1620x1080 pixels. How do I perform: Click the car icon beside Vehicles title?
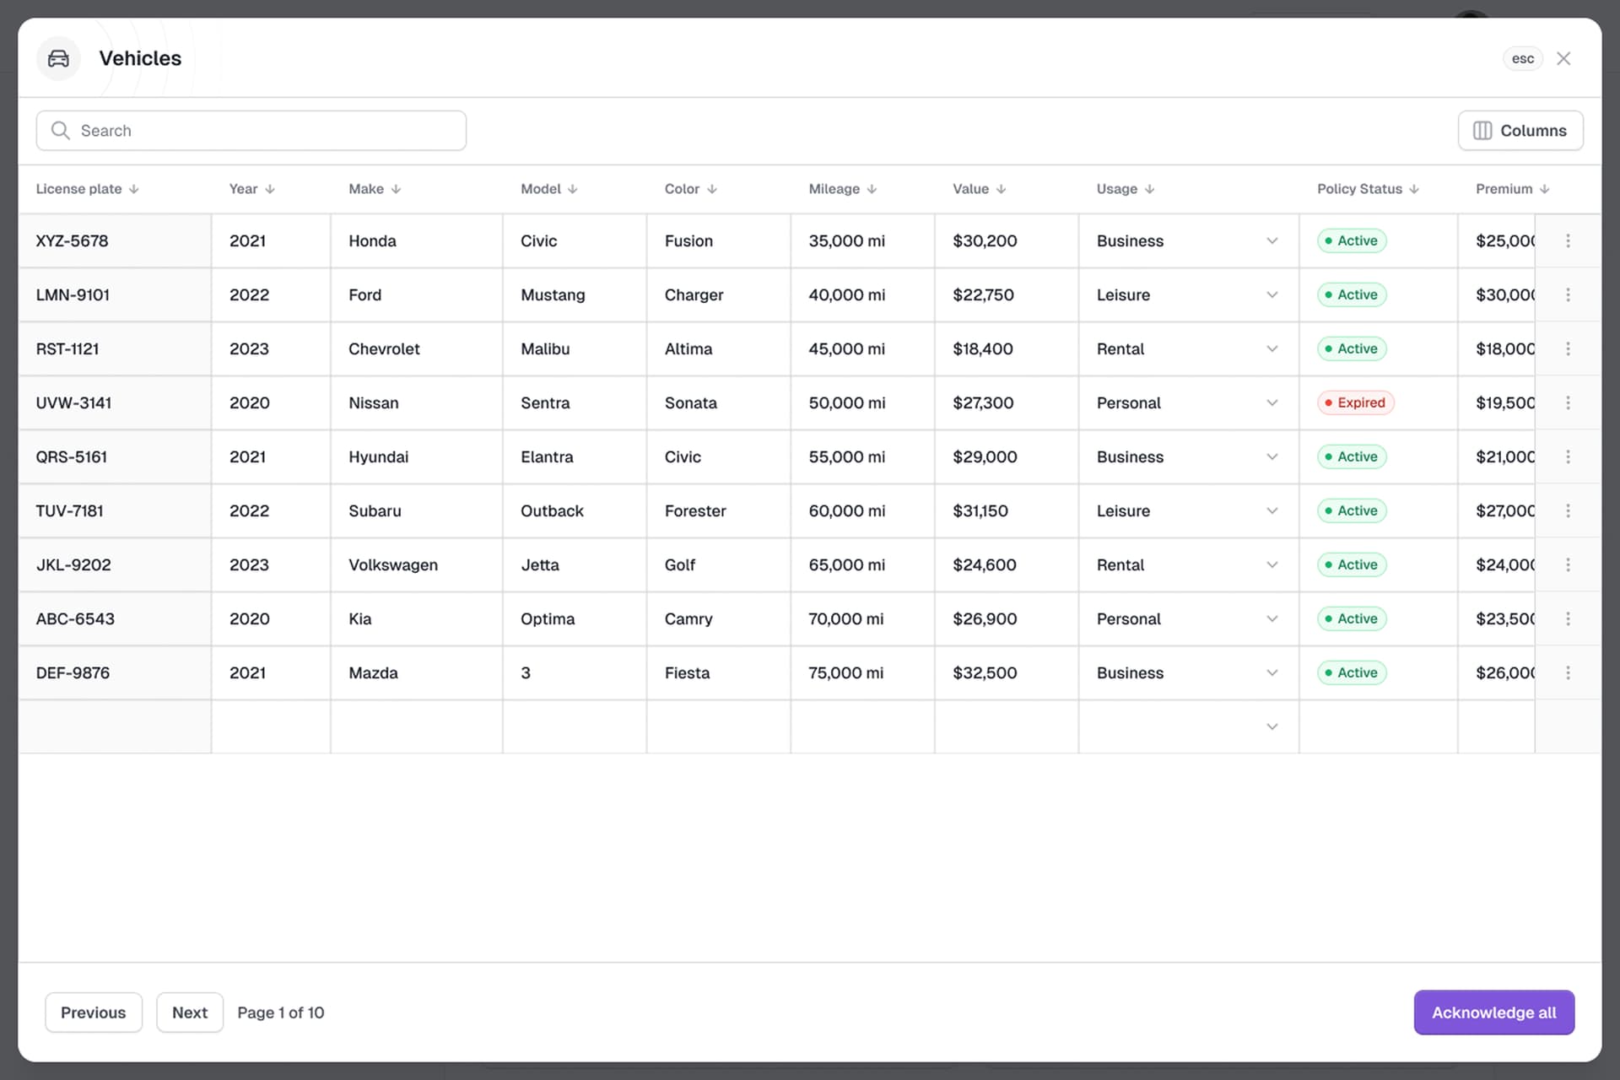tap(58, 58)
